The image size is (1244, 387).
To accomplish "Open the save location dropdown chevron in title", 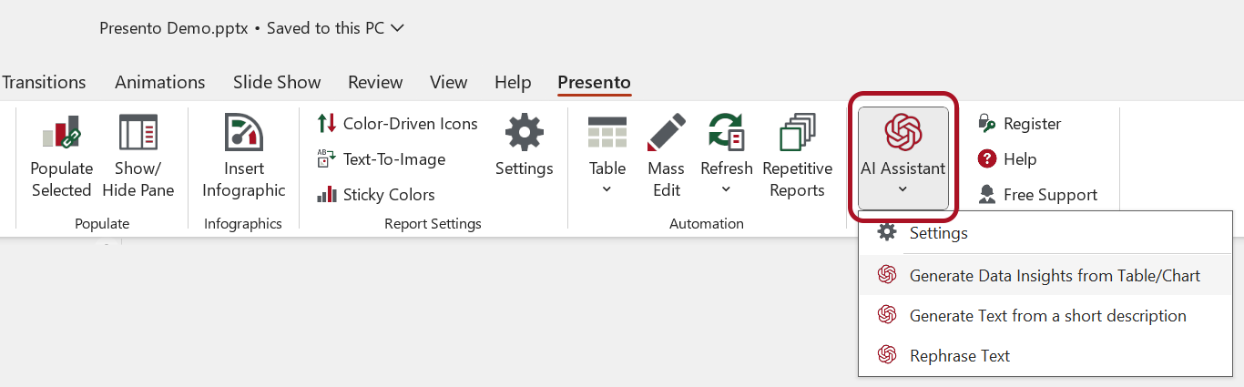I will click(x=397, y=28).
